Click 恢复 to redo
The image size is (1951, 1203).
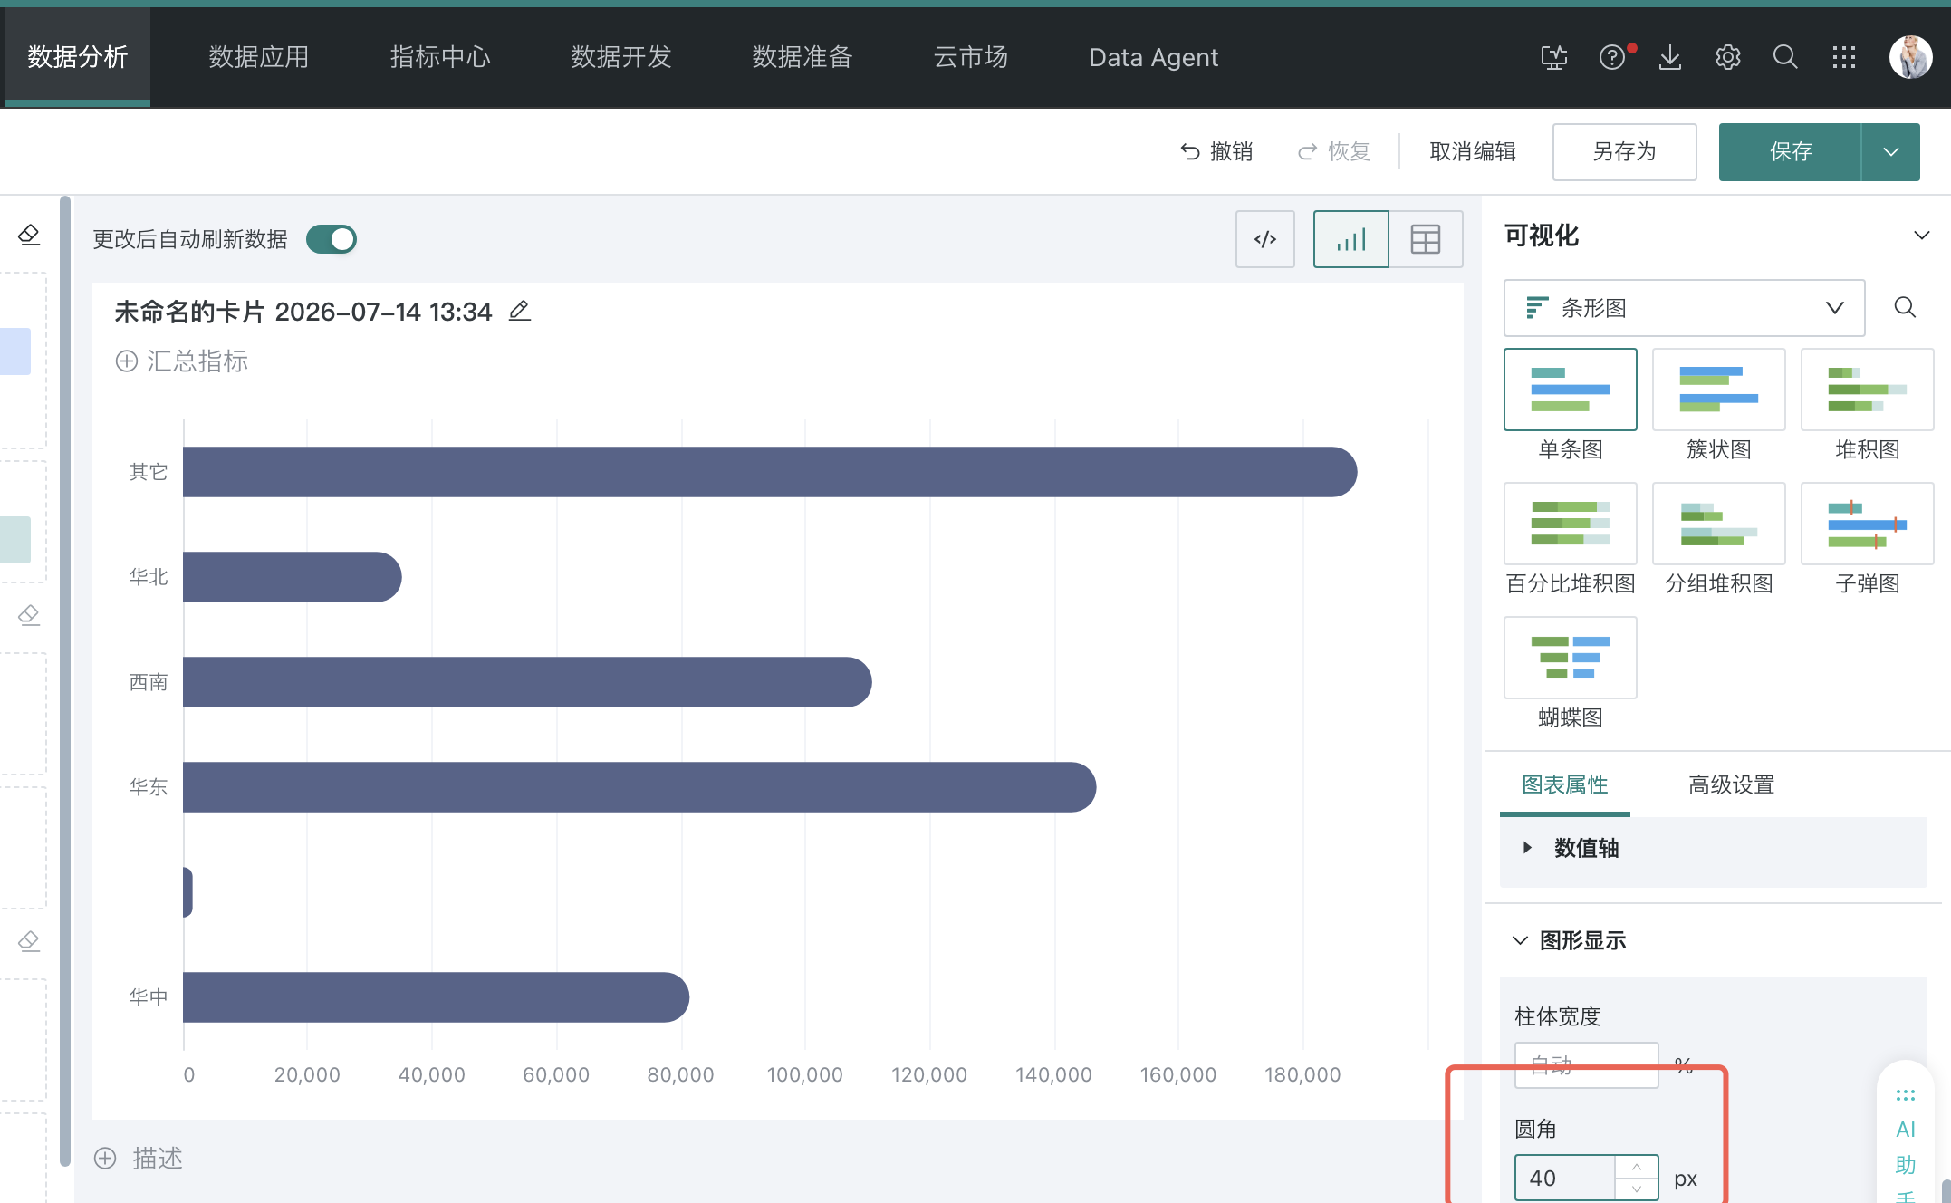point(1334,151)
